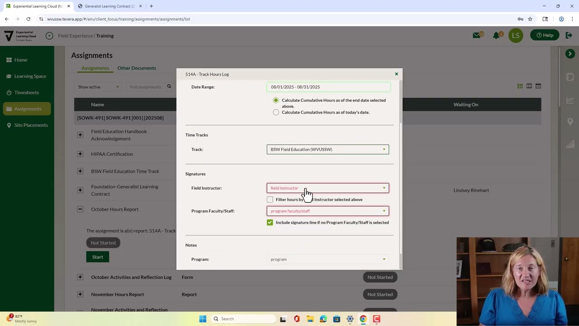This screenshot has width=579, height=326.
Task: Select cumulative hours as of today's date
Action: (276, 112)
